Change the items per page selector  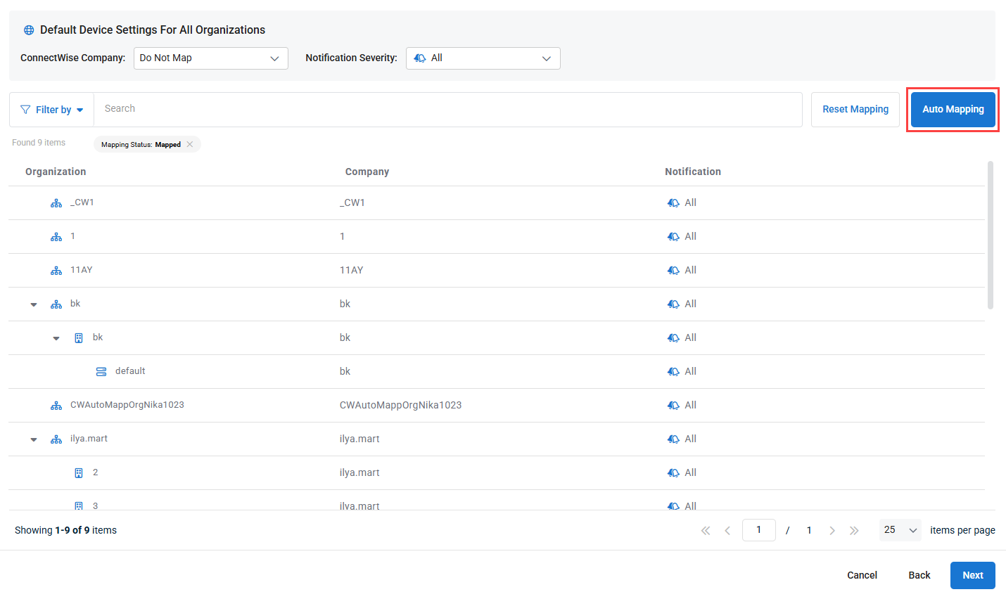click(x=900, y=530)
